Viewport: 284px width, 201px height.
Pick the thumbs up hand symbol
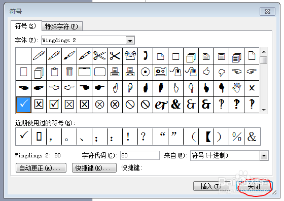(206, 72)
